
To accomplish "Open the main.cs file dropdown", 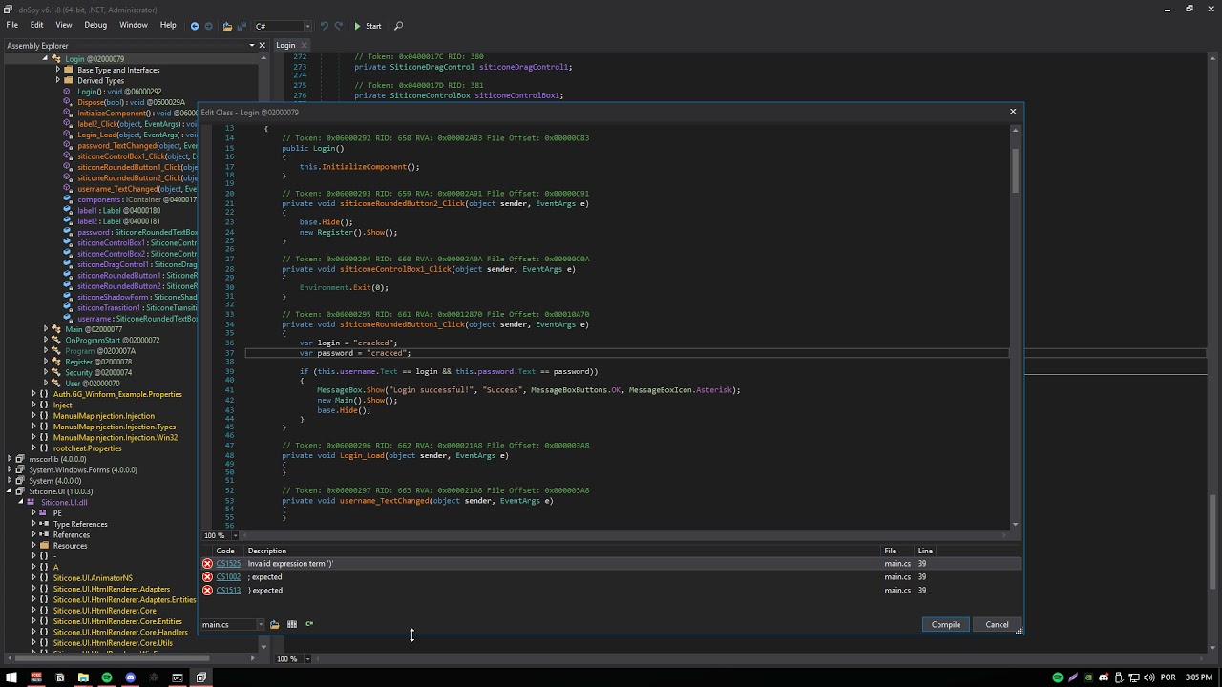I will [232, 624].
